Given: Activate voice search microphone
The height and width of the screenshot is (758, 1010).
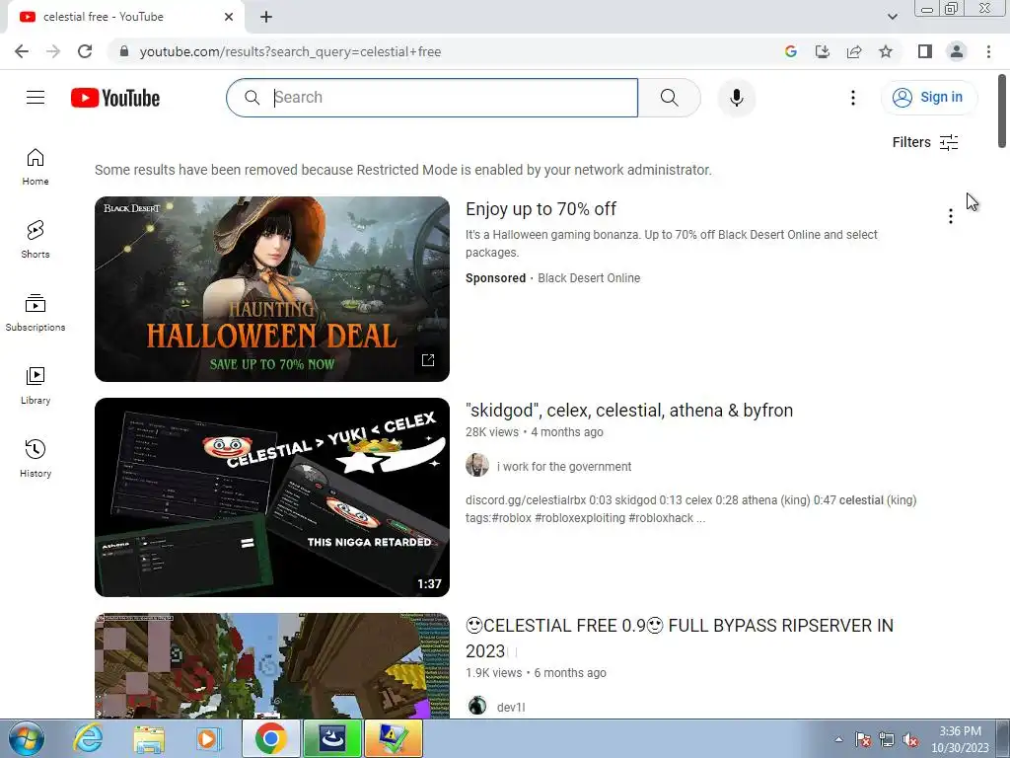Looking at the screenshot, I should point(736,98).
